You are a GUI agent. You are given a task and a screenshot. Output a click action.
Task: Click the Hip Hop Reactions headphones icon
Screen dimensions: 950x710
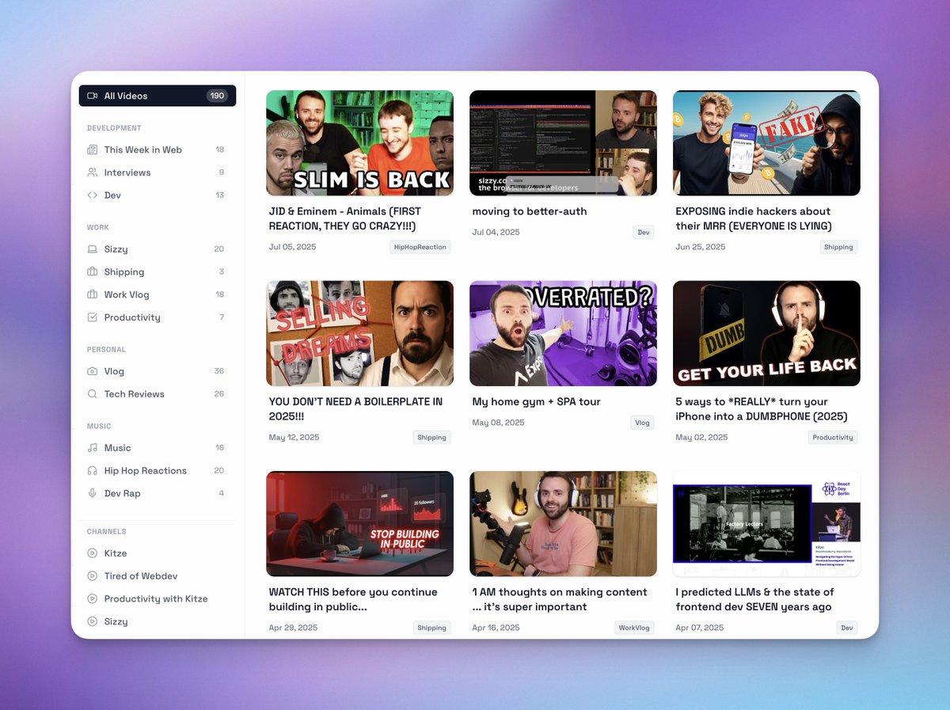tap(93, 471)
